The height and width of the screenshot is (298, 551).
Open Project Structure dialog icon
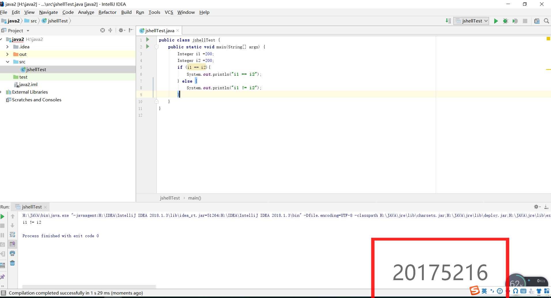click(537, 21)
